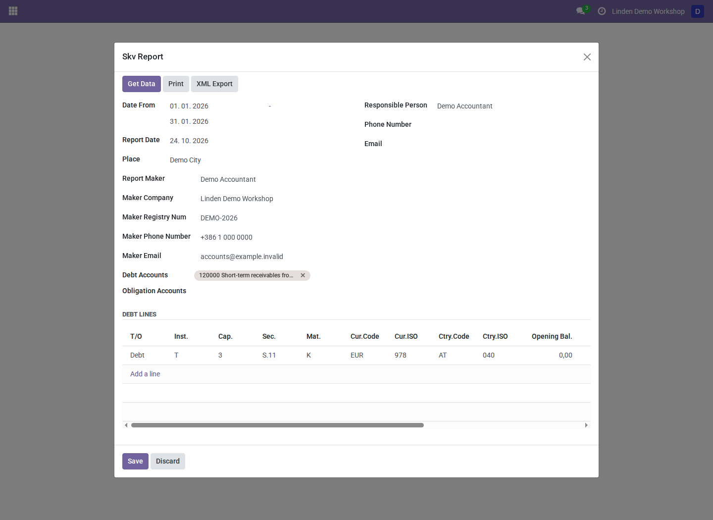Image resolution: width=713 pixels, height=520 pixels.
Task: Edit the end date 31. 01. 2026
Action: tap(217, 121)
